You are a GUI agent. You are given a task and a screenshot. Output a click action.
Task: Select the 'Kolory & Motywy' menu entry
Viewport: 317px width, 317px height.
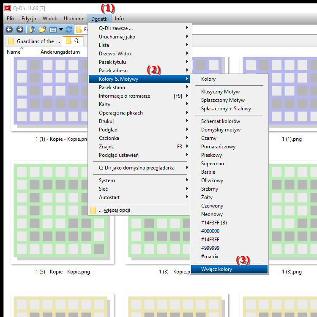click(139, 79)
